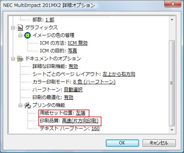Click the scrollbar down arrow
The width and height of the screenshot is (184, 153).
pos(172,130)
